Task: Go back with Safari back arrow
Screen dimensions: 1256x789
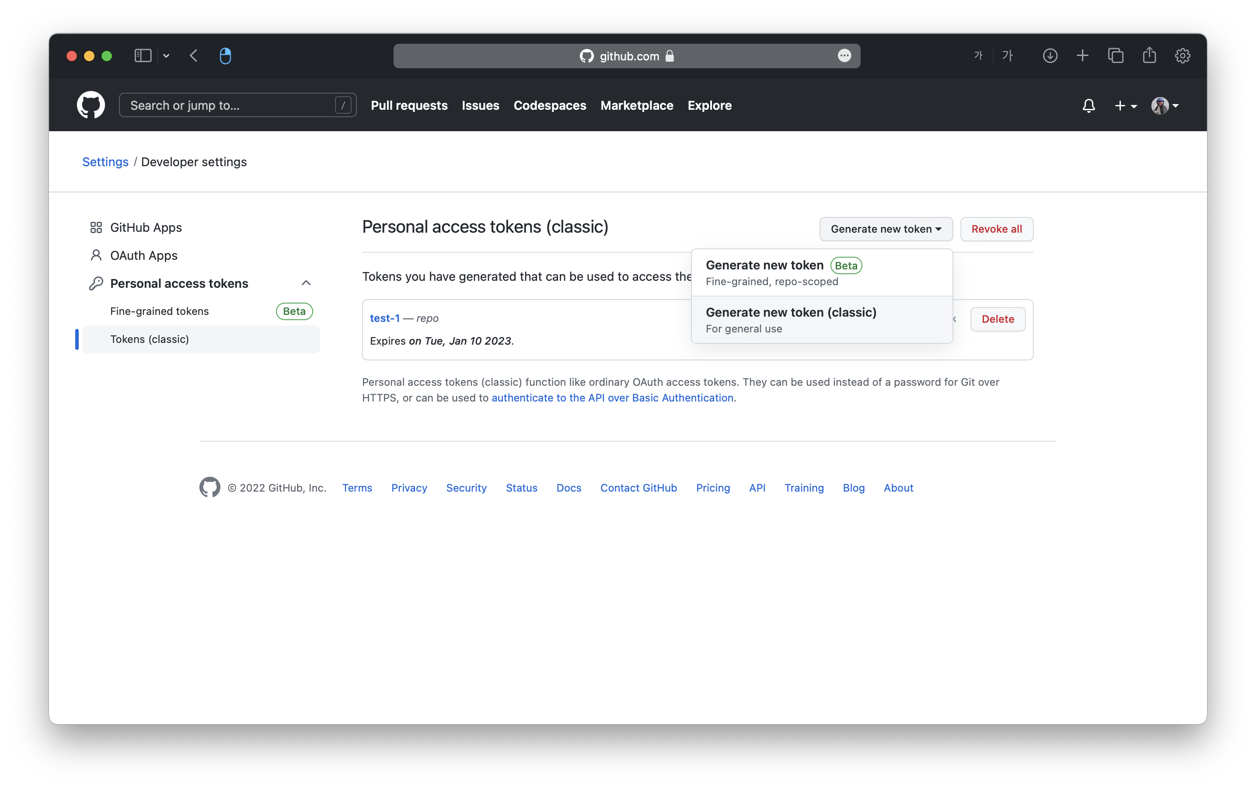Action: 193,56
